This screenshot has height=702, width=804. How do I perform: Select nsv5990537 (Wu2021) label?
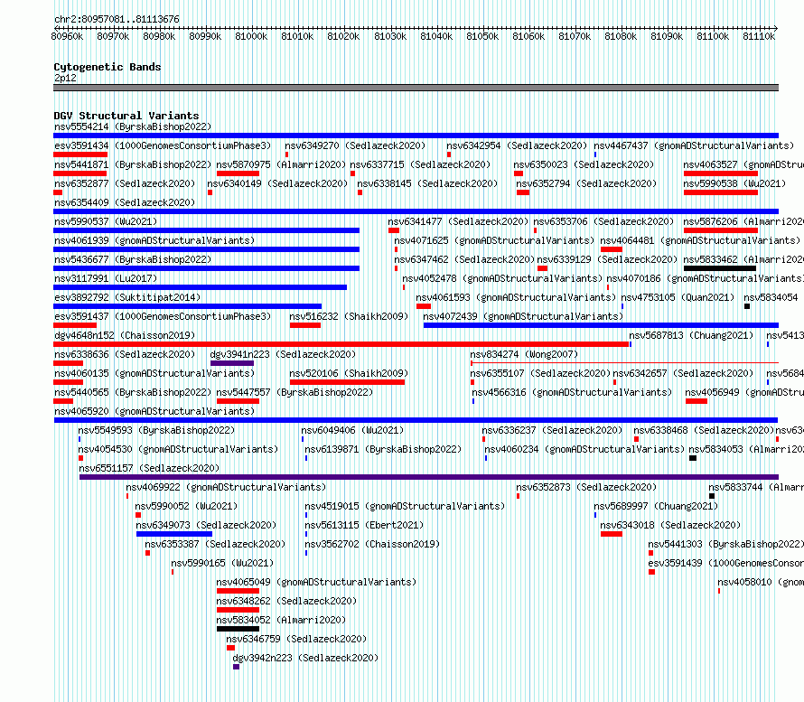coord(106,221)
